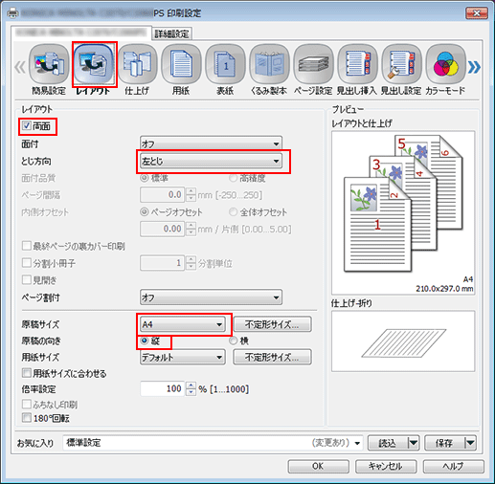Click the レイアウトと仕上げ preview image
Image resolution: width=495 pixels, height=484 pixels.
403,212
